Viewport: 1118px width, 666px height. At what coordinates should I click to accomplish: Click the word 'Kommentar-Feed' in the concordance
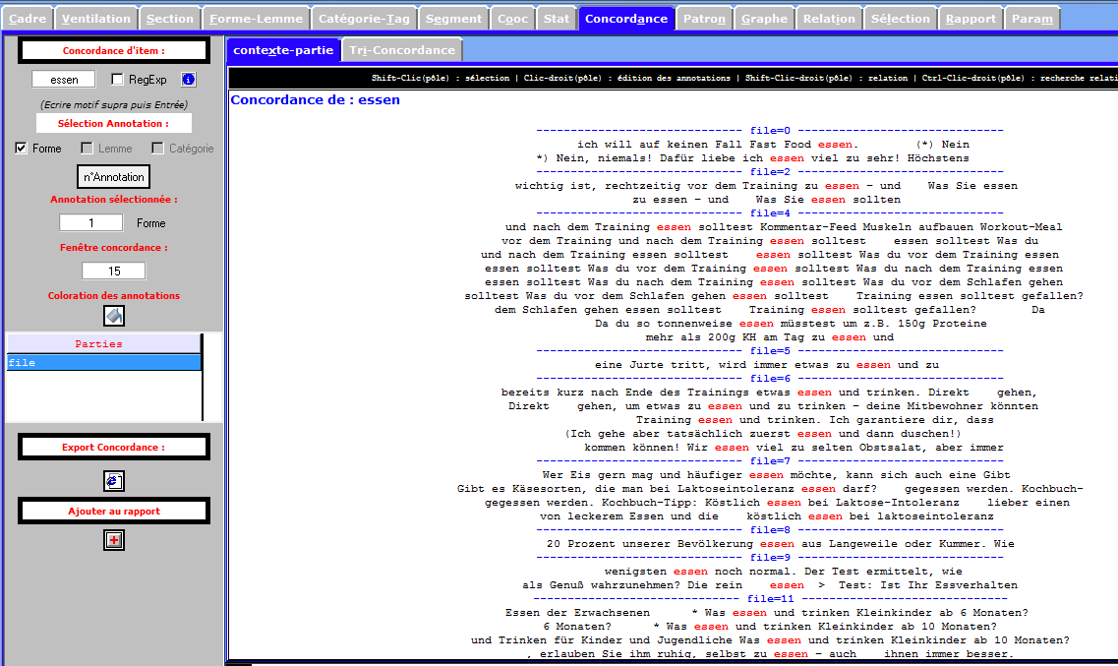tap(808, 227)
